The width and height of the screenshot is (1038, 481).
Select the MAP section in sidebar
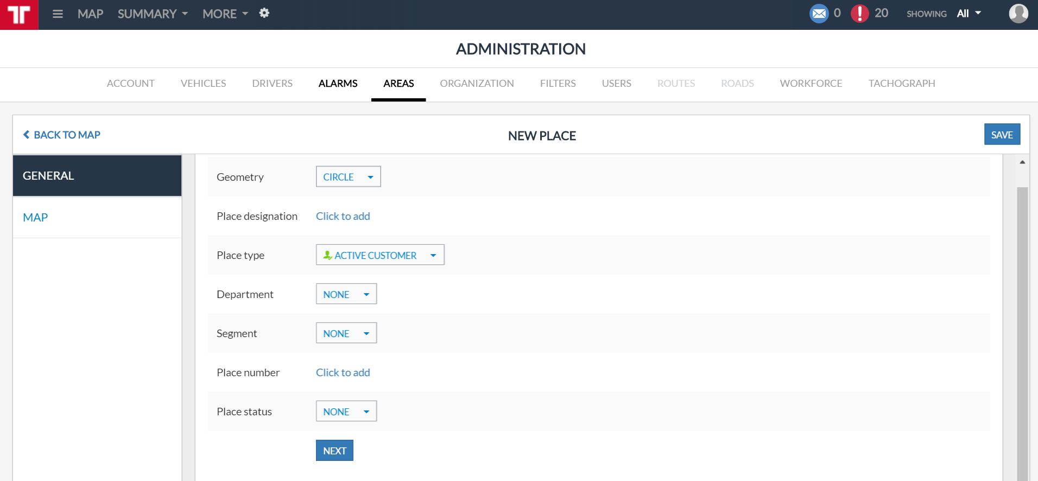click(35, 217)
